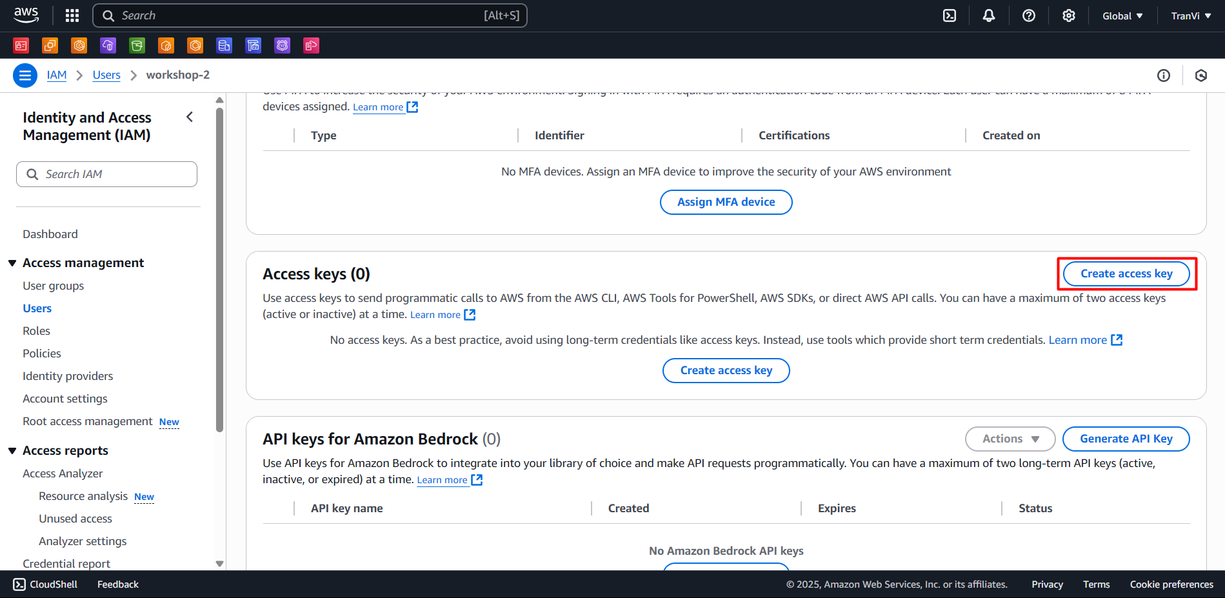1225x598 pixels.
Task: Open the info panel icon at the top right
Action: (x=1164, y=75)
